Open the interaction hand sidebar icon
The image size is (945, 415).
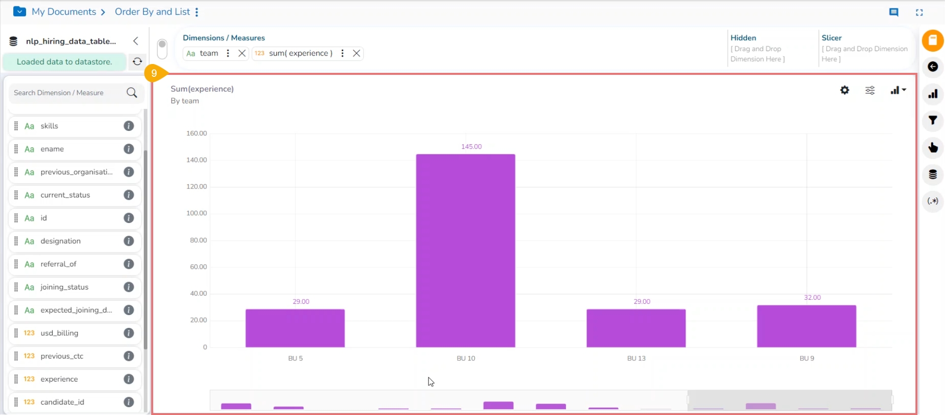click(x=933, y=148)
